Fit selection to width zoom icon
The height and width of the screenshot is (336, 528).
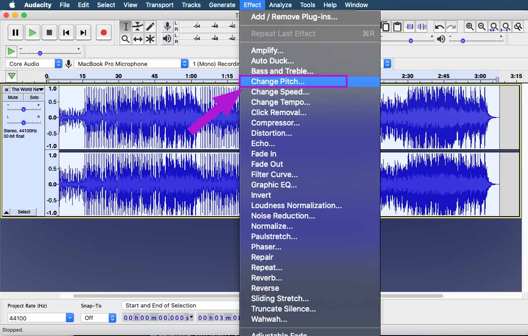point(494,27)
